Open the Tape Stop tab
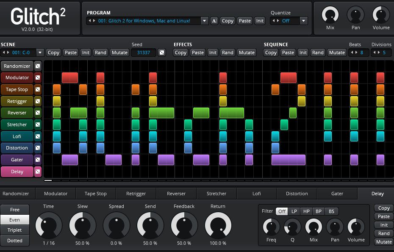This screenshot has width=394, height=252. click(x=96, y=194)
